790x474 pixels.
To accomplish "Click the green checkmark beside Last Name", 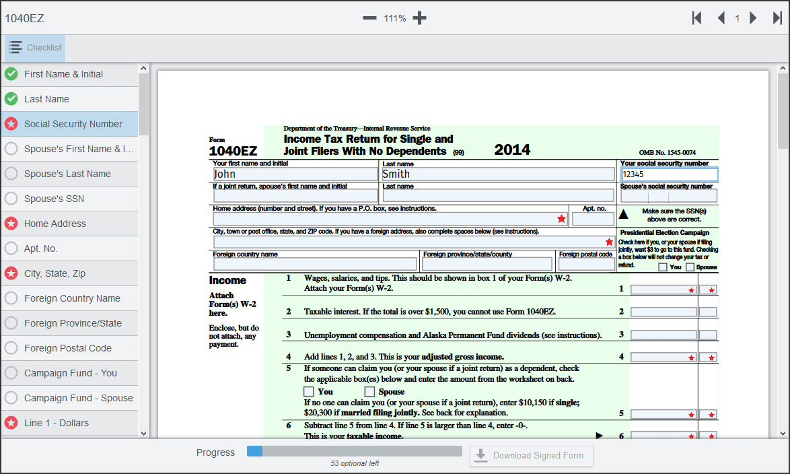I will [x=11, y=99].
